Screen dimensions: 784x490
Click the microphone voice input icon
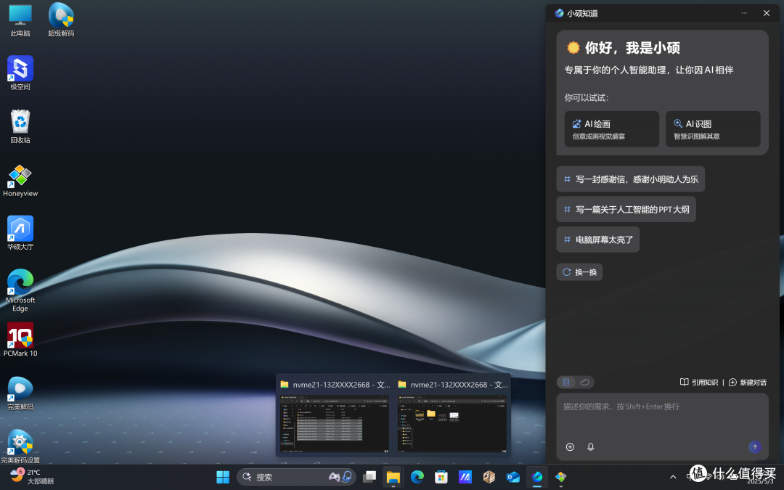click(x=590, y=447)
